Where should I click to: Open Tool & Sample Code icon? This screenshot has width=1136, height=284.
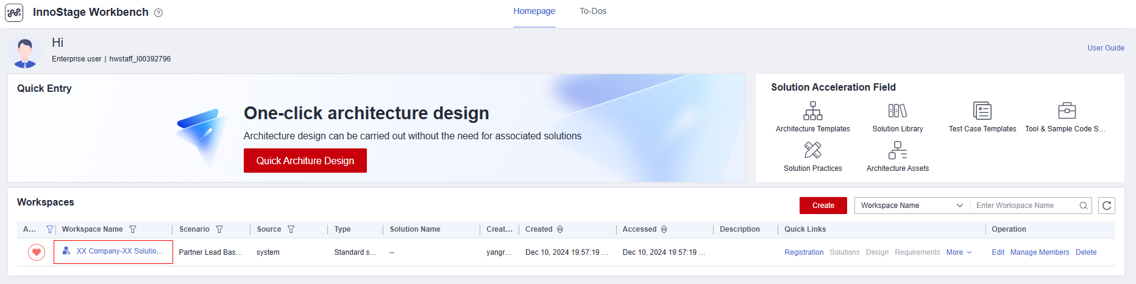click(x=1067, y=111)
